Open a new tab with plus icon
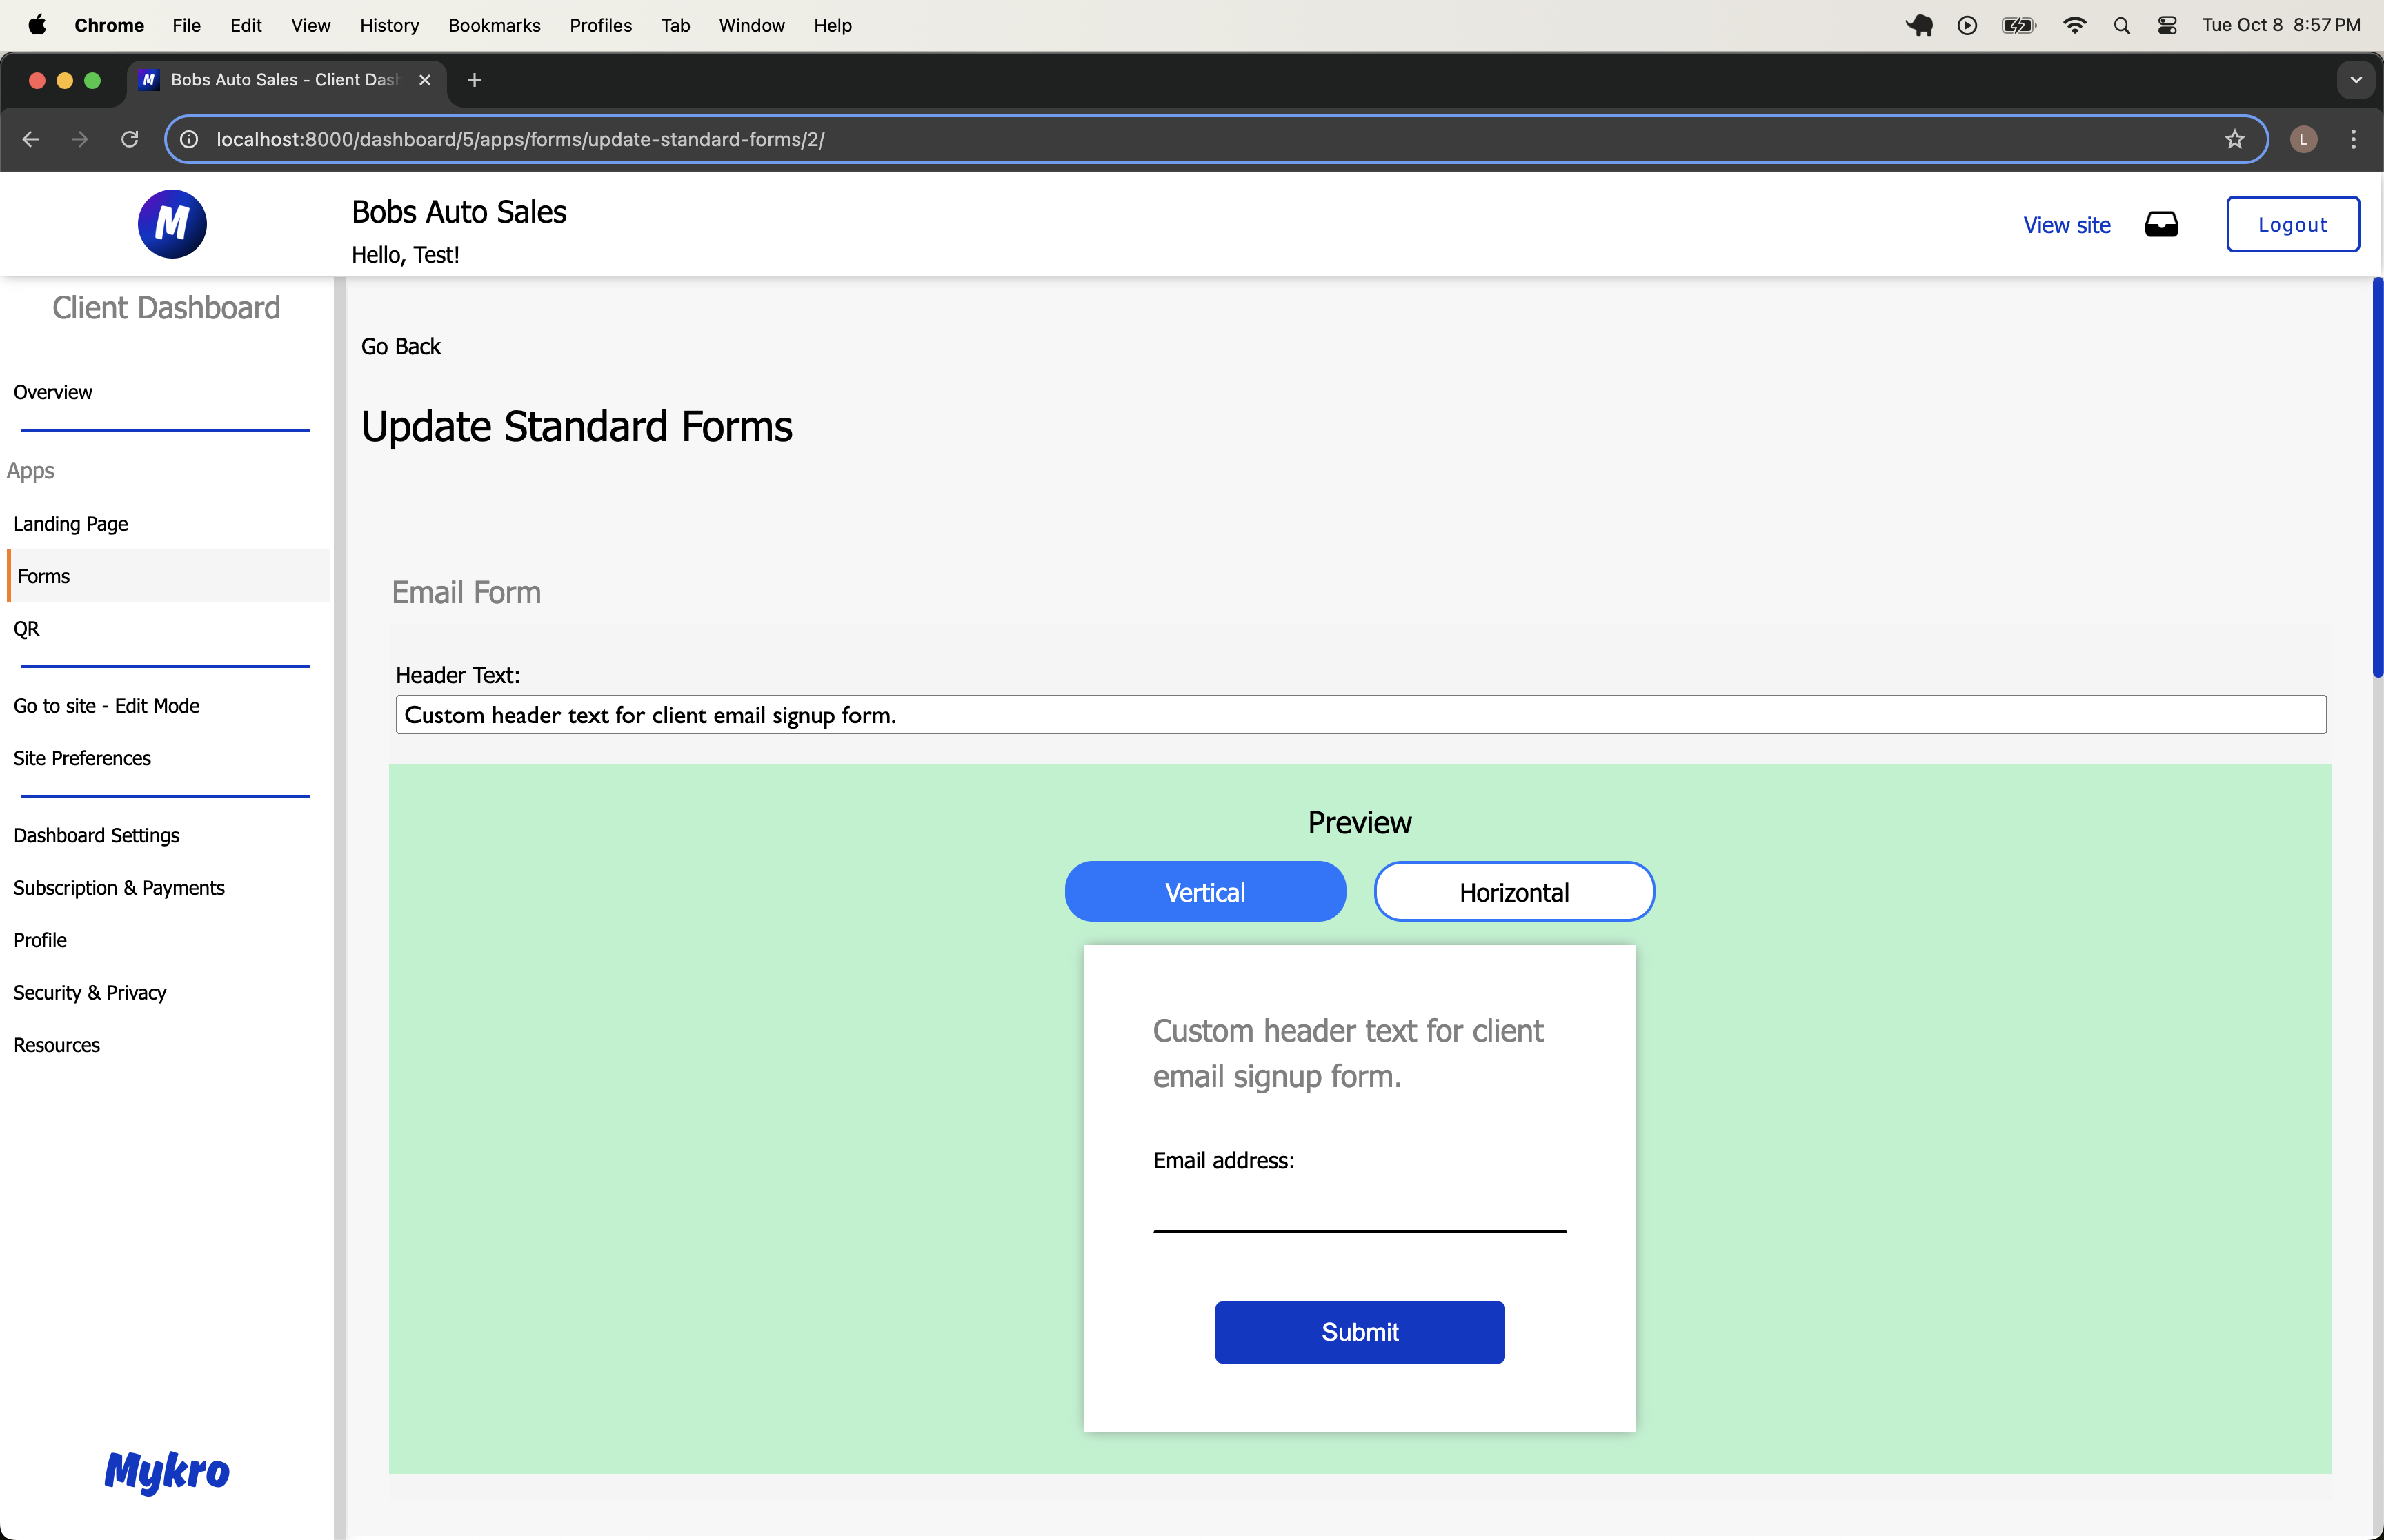Image resolution: width=2384 pixels, height=1540 pixels. tap(474, 80)
